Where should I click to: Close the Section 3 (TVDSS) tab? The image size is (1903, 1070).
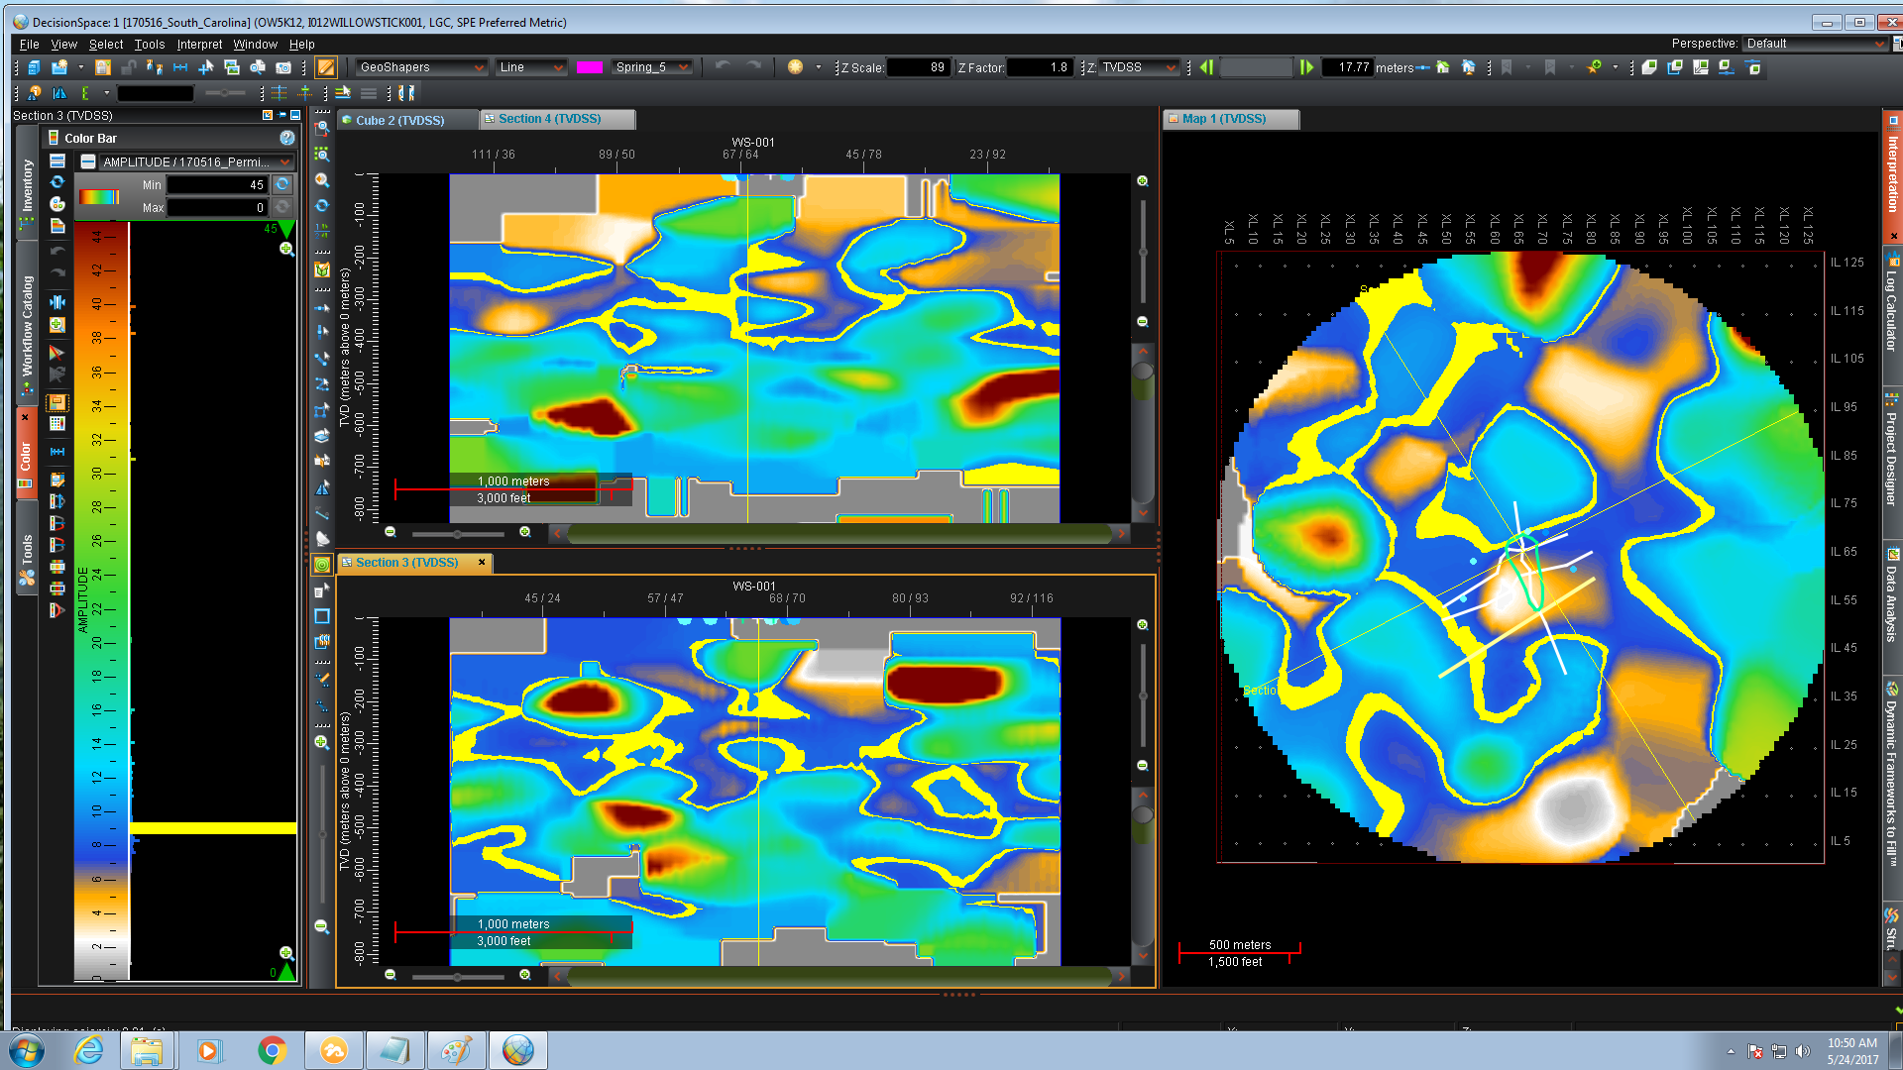[x=482, y=562]
